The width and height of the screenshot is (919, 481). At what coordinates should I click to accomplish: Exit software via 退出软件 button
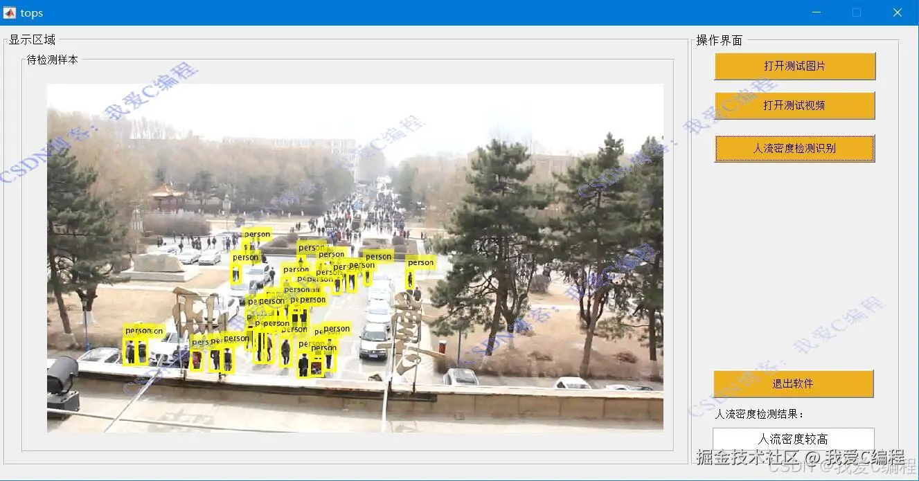click(794, 383)
